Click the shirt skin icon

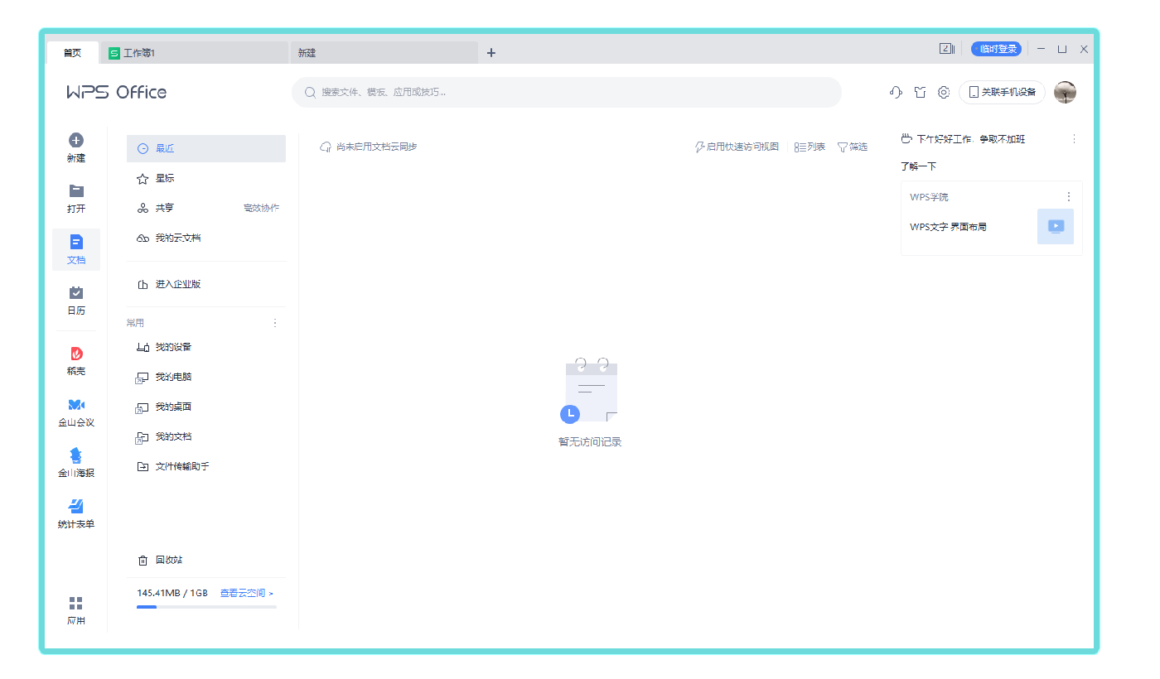pos(920,93)
